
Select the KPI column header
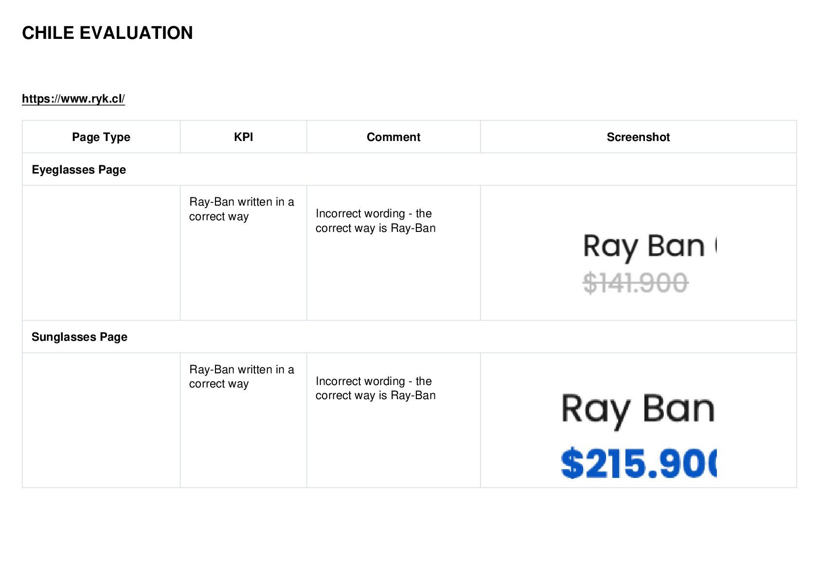pyautogui.click(x=243, y=137)
